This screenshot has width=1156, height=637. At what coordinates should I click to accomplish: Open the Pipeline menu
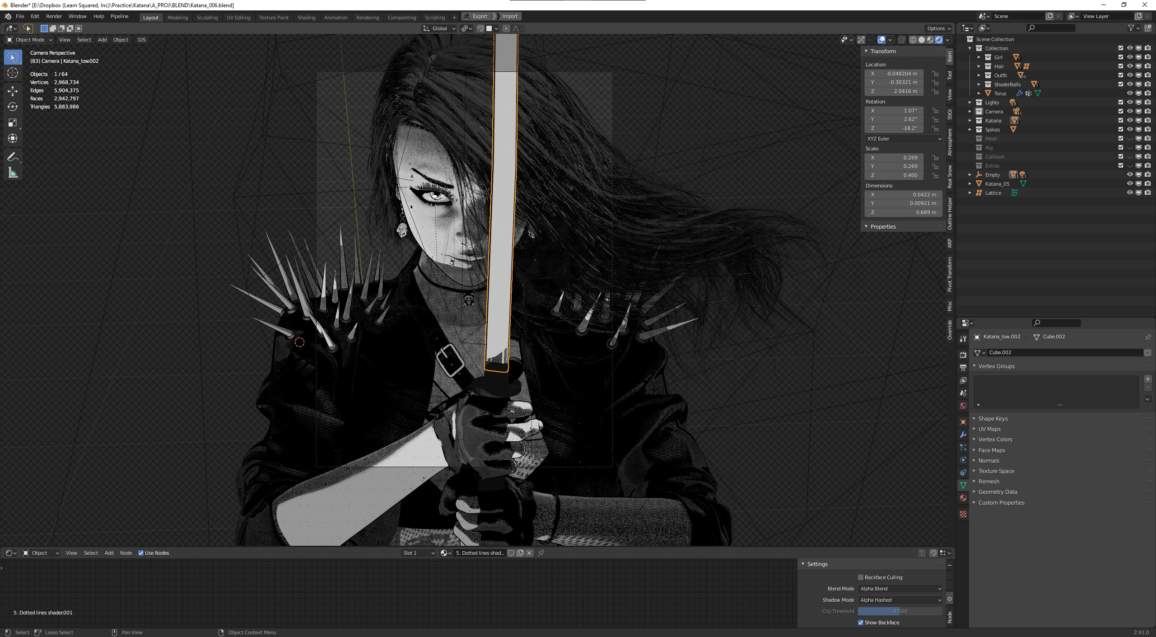tap(119, 16)
